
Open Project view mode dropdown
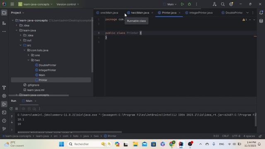17,13
